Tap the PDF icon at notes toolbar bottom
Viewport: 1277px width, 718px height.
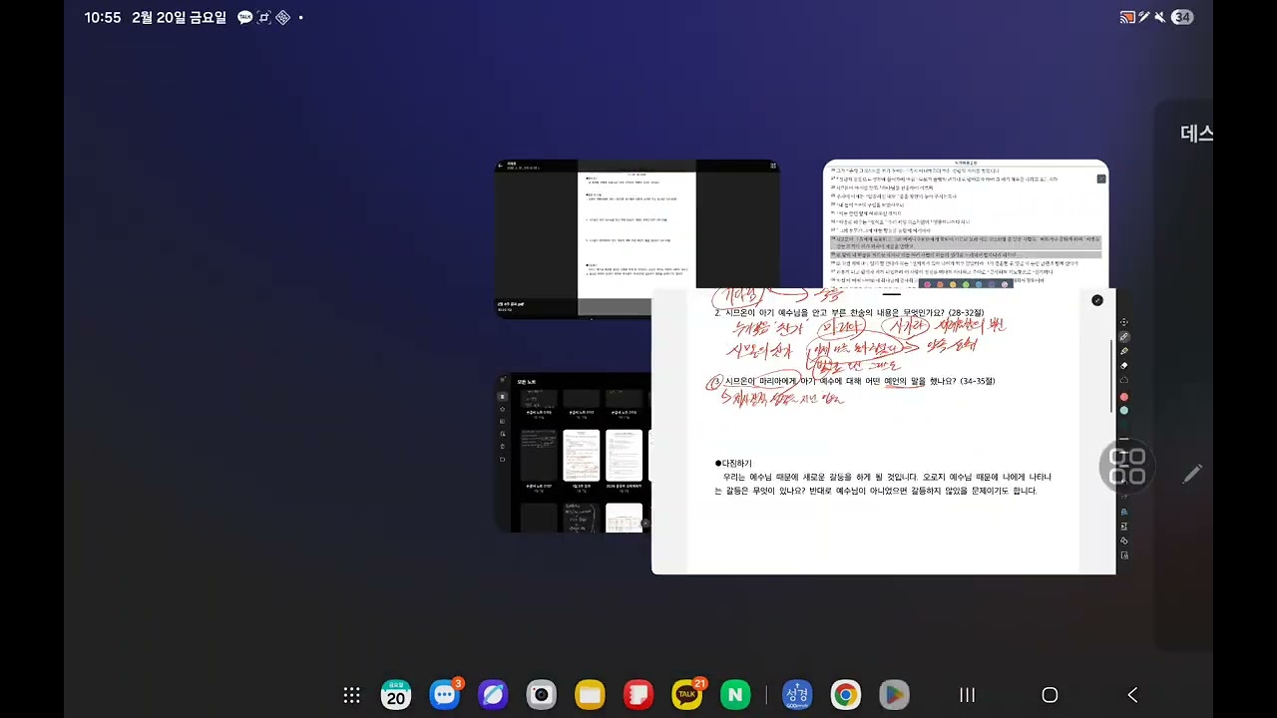point(1124,555)
